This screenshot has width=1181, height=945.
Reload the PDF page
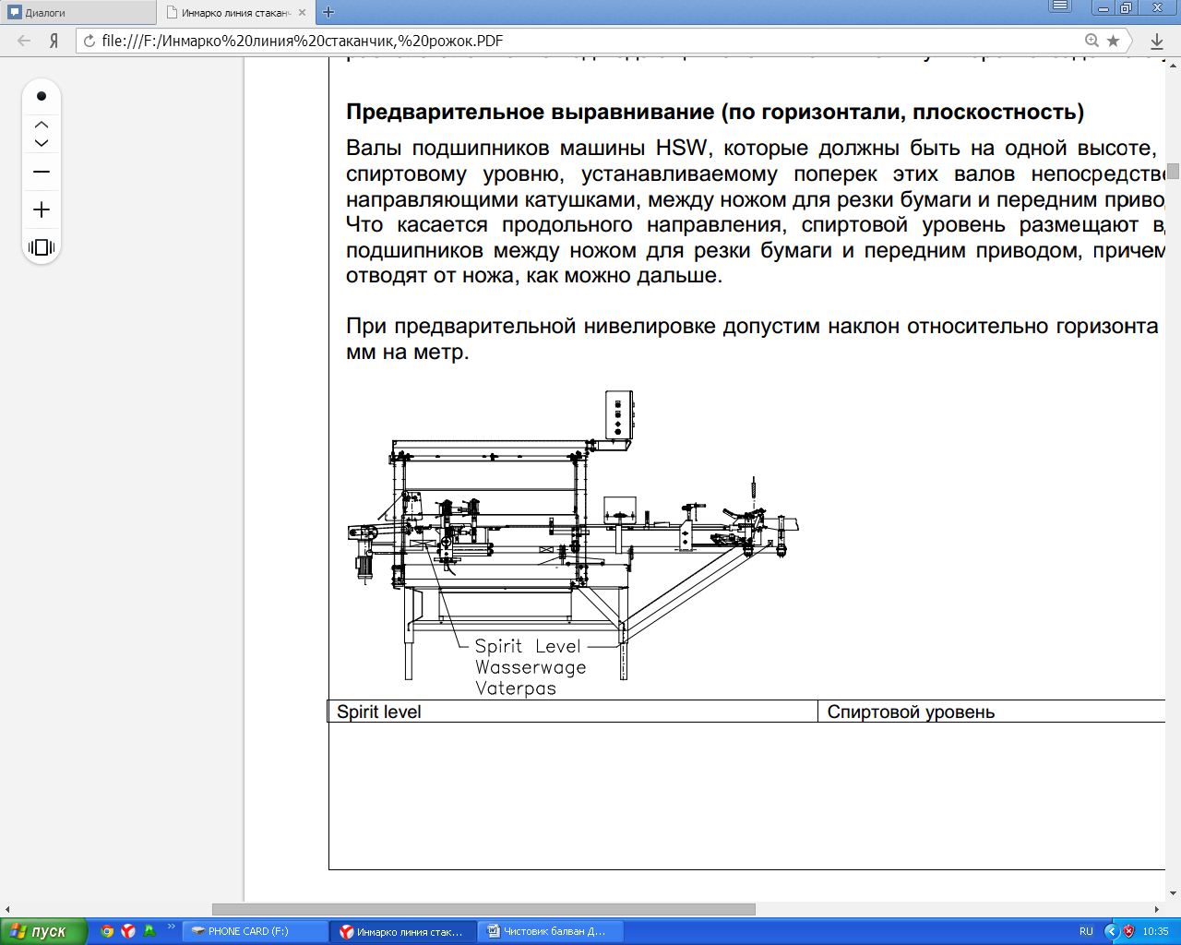coord(89,41)
